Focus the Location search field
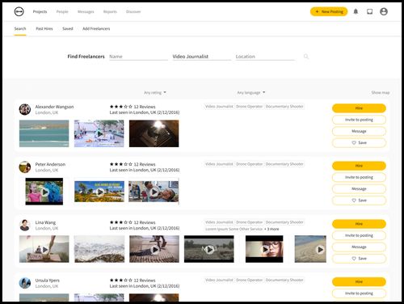 [x=265, y=57]
